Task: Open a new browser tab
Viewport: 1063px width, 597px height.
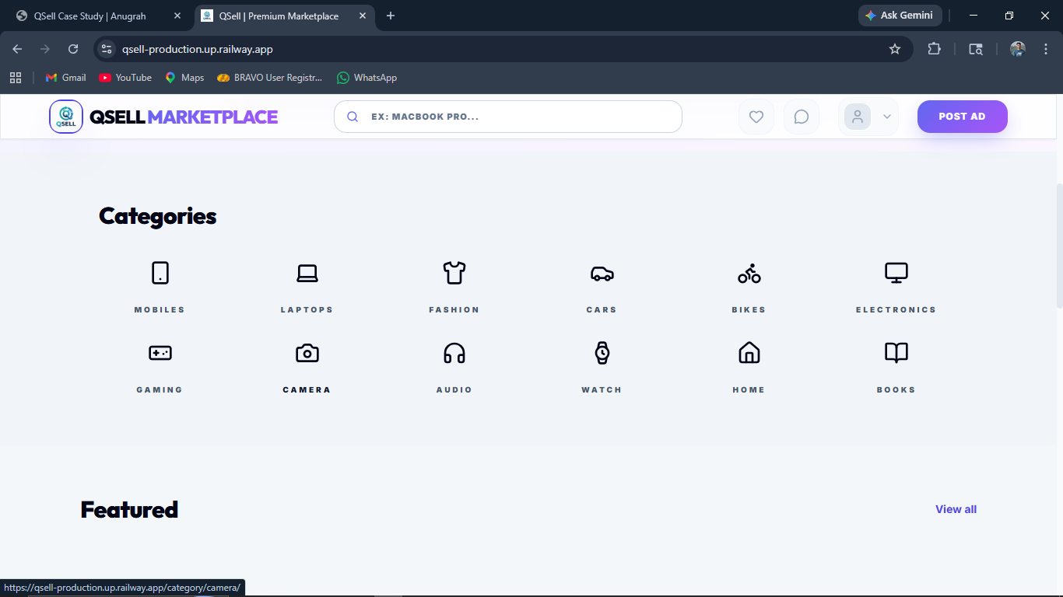Action: [x=391, y=16]
